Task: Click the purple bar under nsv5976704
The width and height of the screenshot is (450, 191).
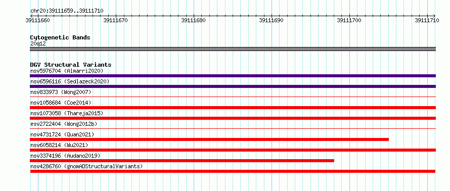Action: 233,76
